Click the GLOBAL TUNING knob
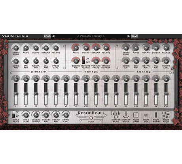Screen dimensions: 182x164 [36, 115]
